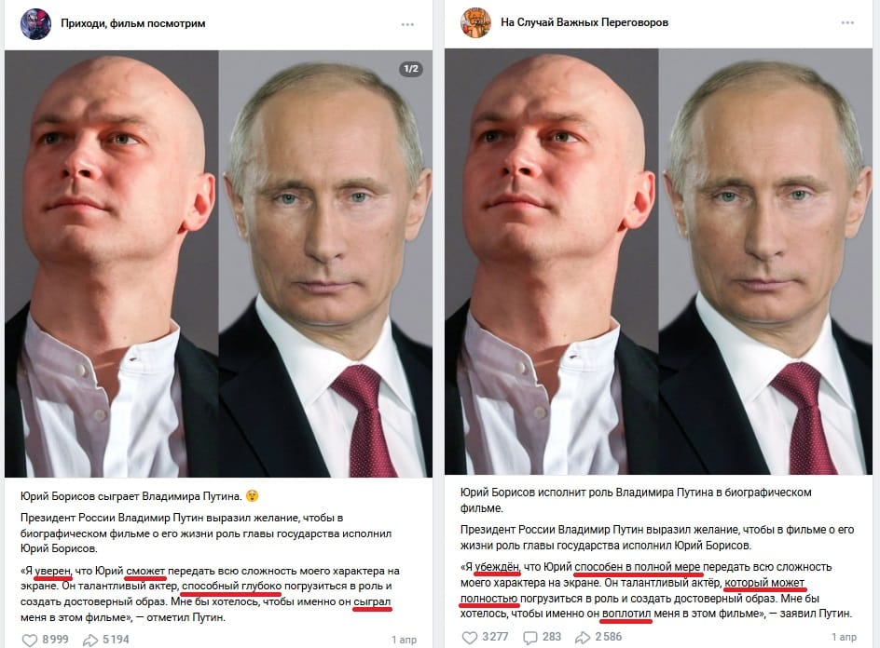Open the three-dot menu of the right post

847,22
